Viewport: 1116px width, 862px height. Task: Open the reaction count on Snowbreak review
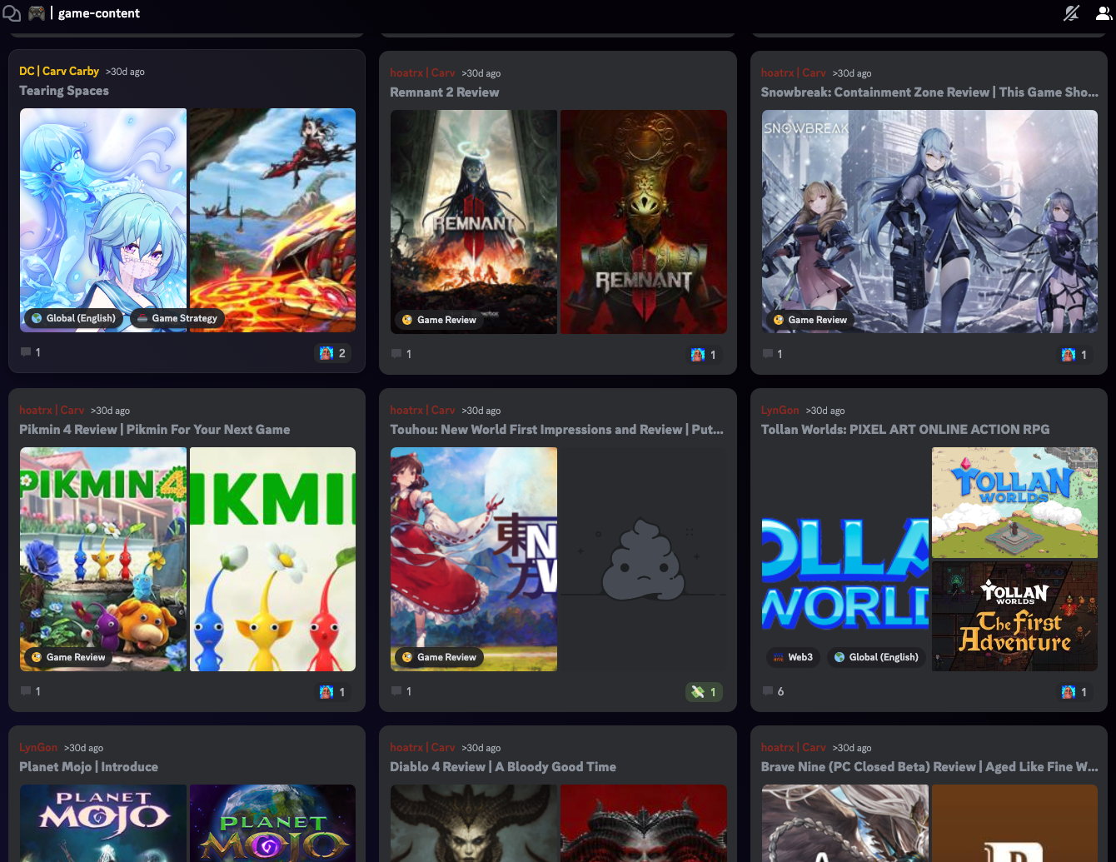click(x=1075, y=355)
